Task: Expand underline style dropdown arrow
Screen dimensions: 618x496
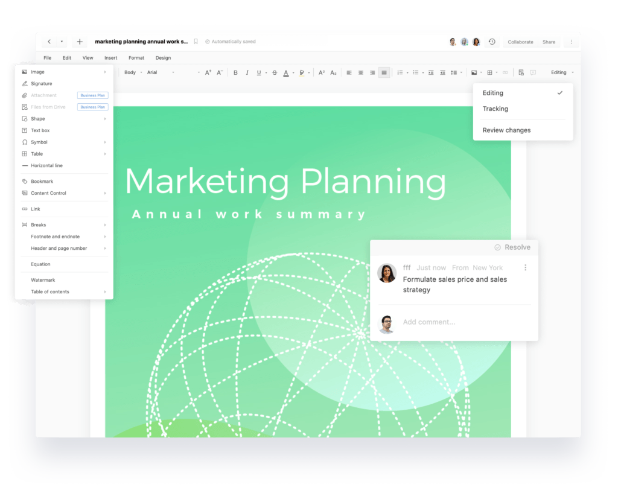Action: (266, 73)
